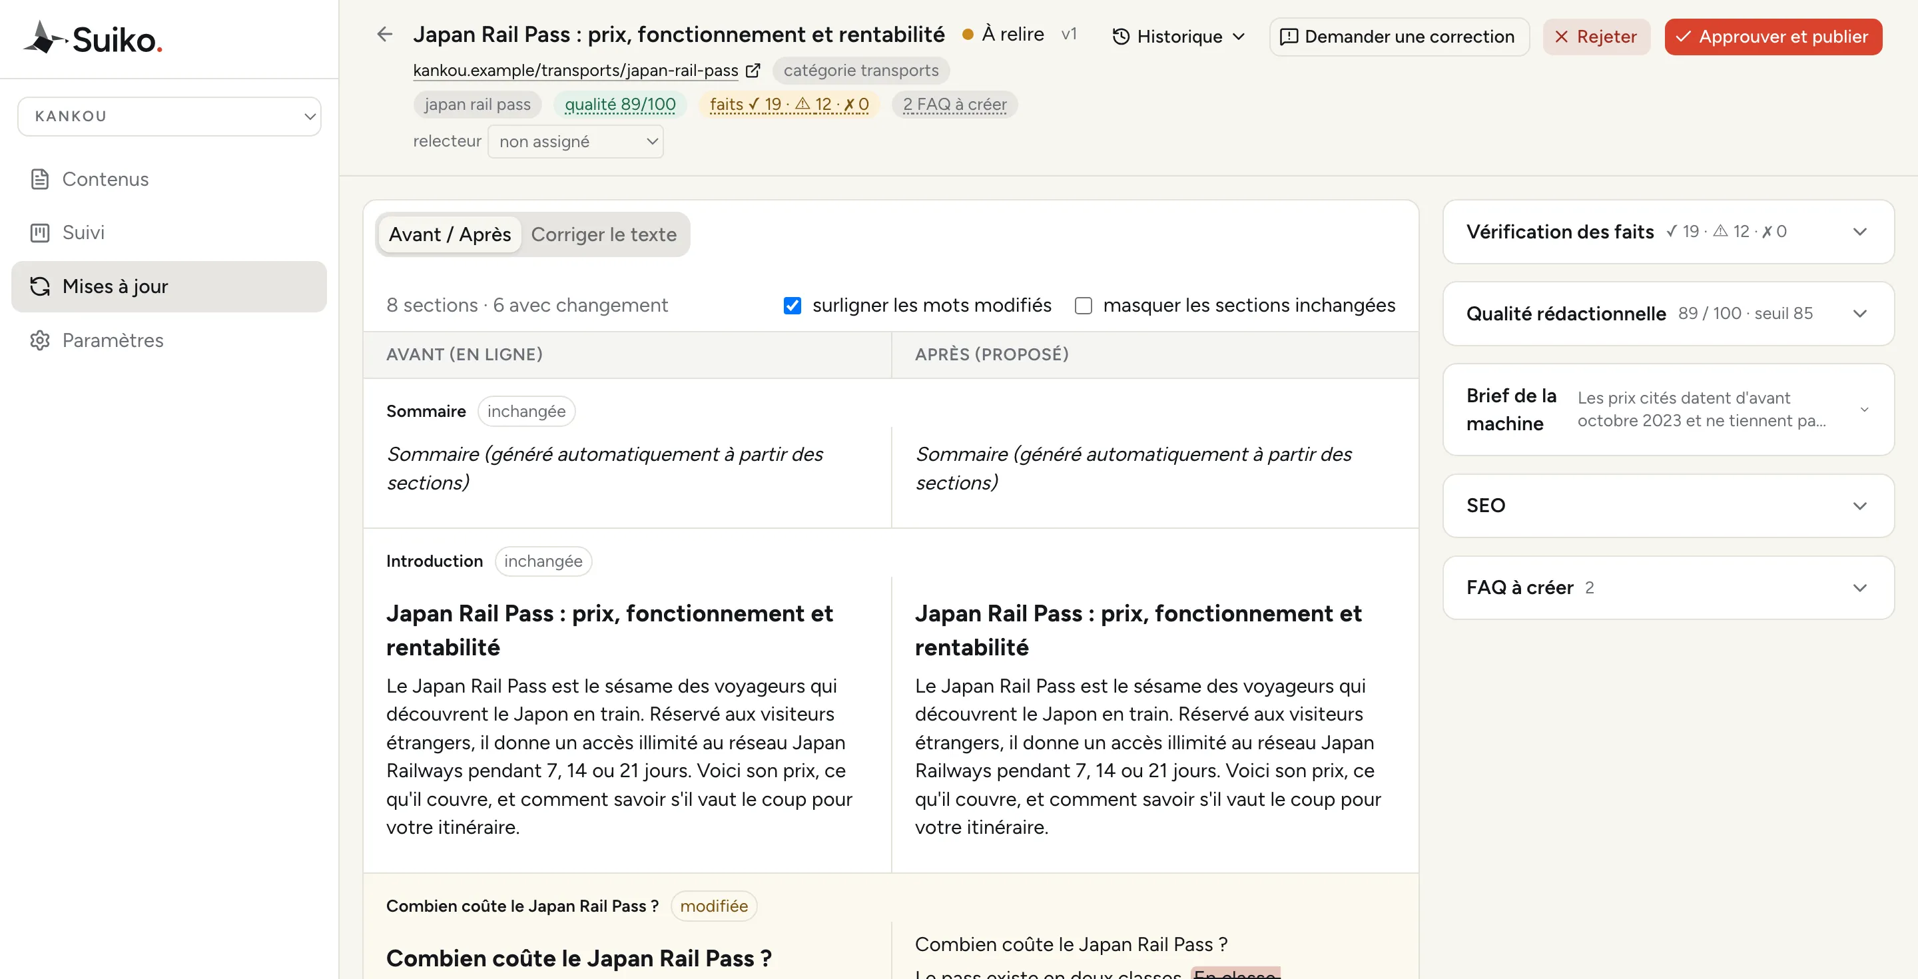The image size is (1918, 979).
Task: Expand Brief de la machine panel
Action: tap(1668, 410)
